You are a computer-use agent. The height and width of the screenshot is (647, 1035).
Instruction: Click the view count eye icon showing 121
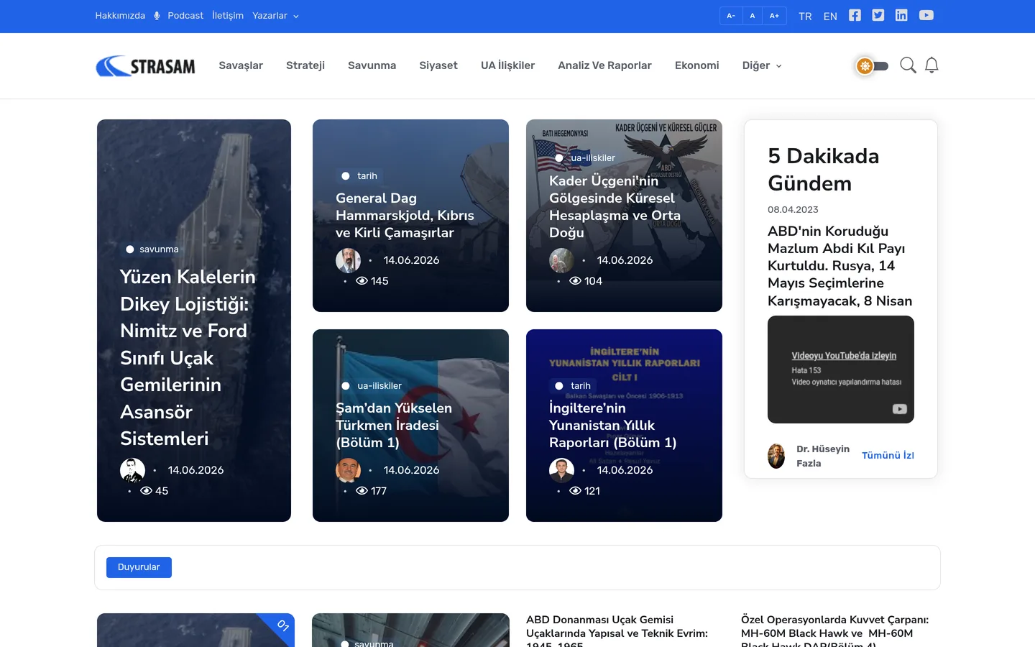[x=576, y=491]
